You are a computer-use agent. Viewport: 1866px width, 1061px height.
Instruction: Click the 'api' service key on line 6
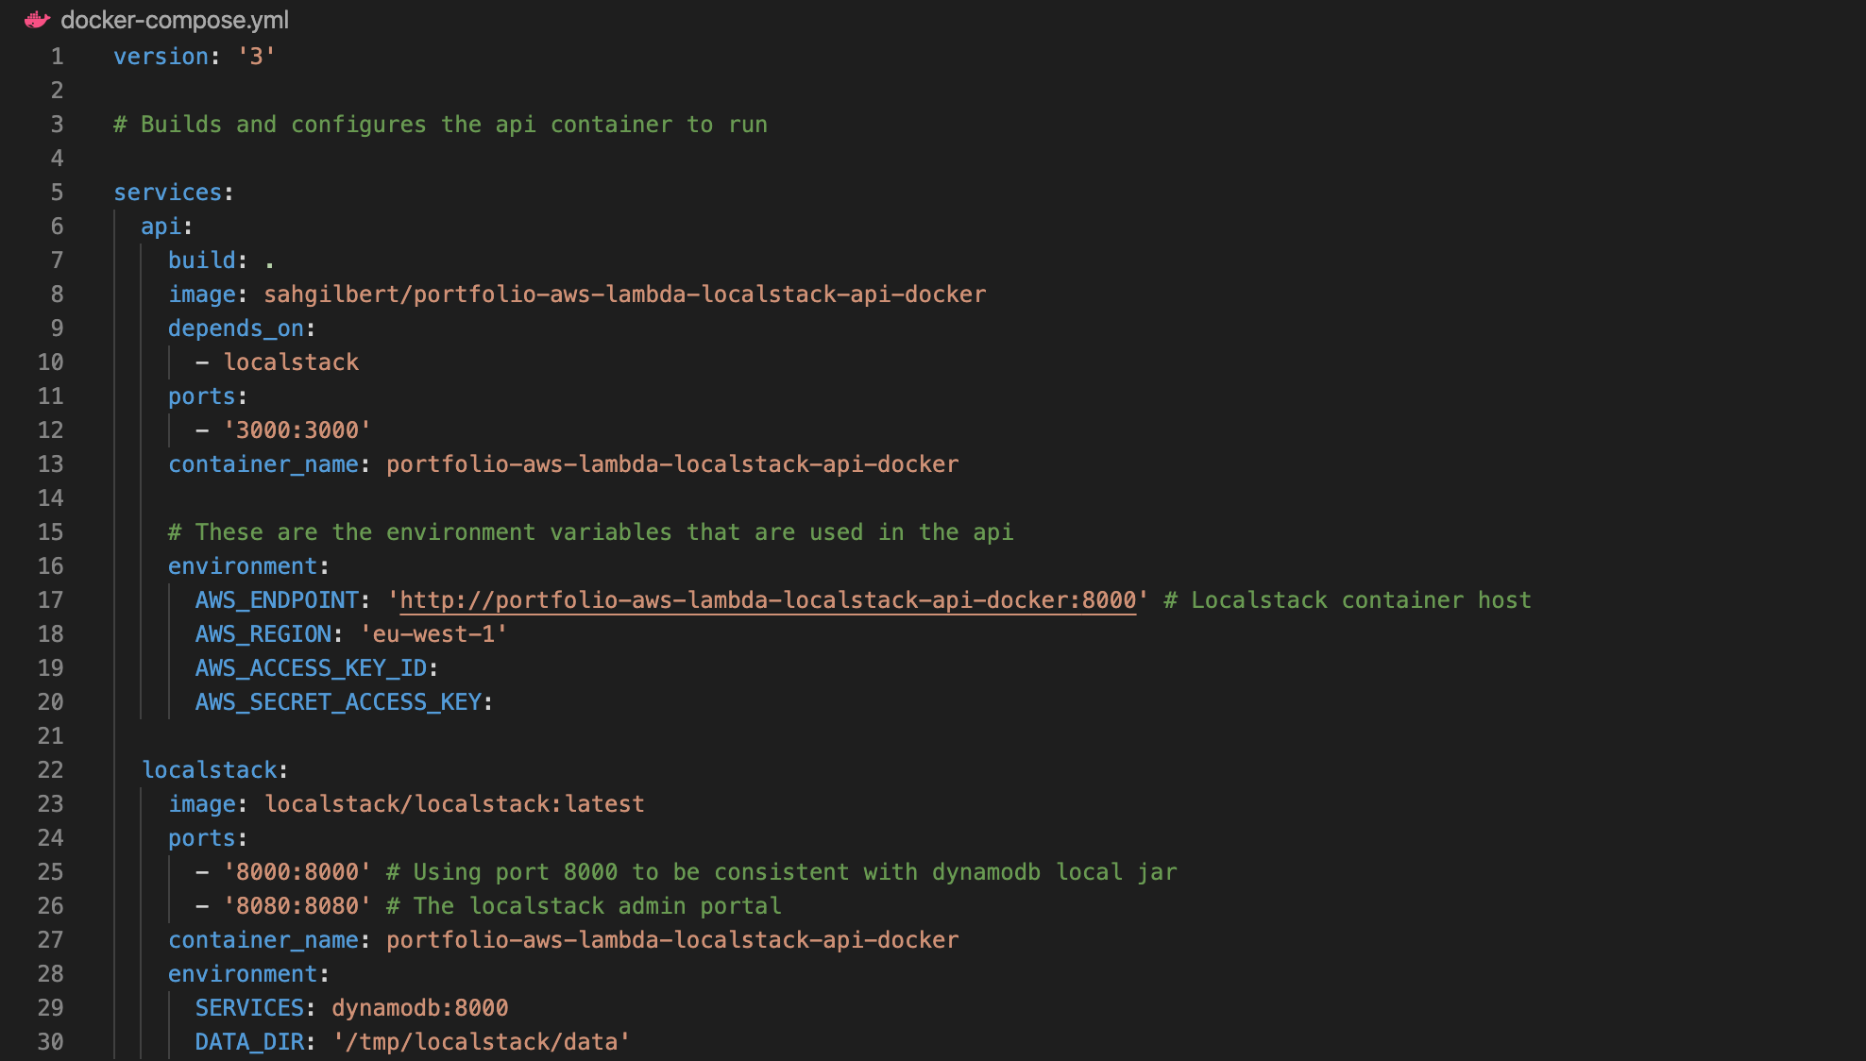tap(161, 227)
